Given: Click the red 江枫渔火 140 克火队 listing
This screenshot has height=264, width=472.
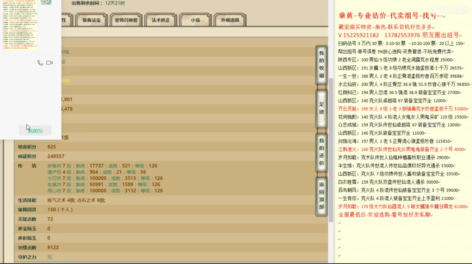Looking at the screenshot, I should (401, 149).
